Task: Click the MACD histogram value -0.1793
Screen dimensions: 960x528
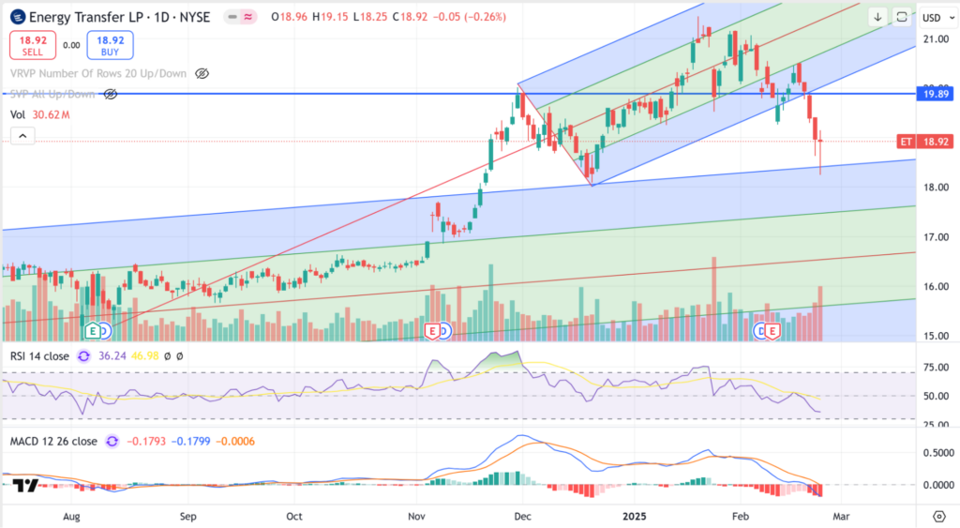Action: 145,441
